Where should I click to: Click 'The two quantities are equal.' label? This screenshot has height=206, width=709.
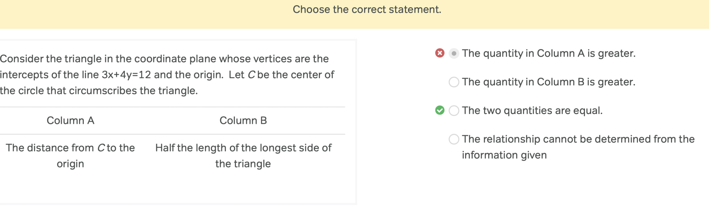click(532, 111)
